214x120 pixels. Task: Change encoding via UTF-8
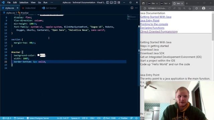pos(85,118)
